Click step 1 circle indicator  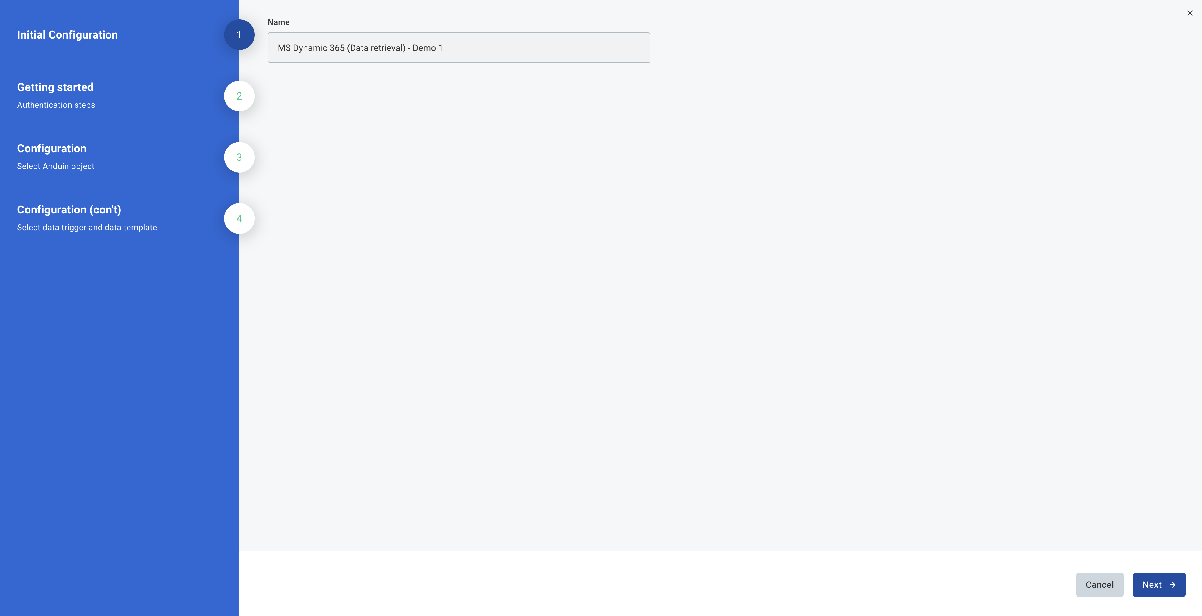[239, 35]
